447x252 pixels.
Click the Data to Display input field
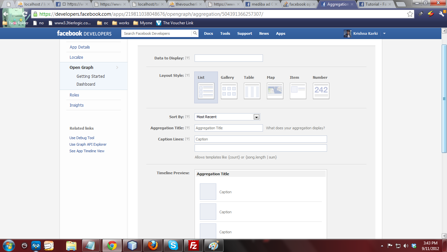(x=229, y=58)
